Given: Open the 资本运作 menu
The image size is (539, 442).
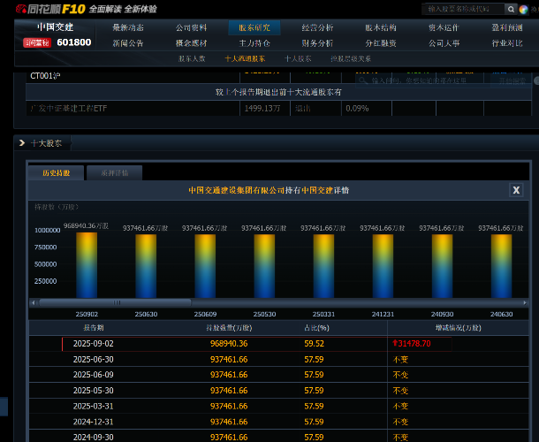Looking at the screenshot, I should [x=444, y=28].
